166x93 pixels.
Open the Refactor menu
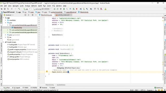[x=34, y=6]
